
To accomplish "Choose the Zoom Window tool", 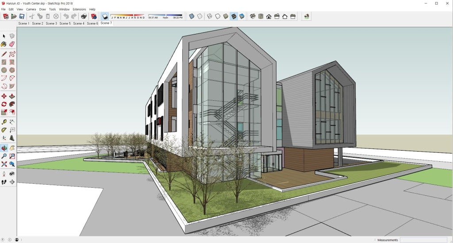I will tap(12, 156).
